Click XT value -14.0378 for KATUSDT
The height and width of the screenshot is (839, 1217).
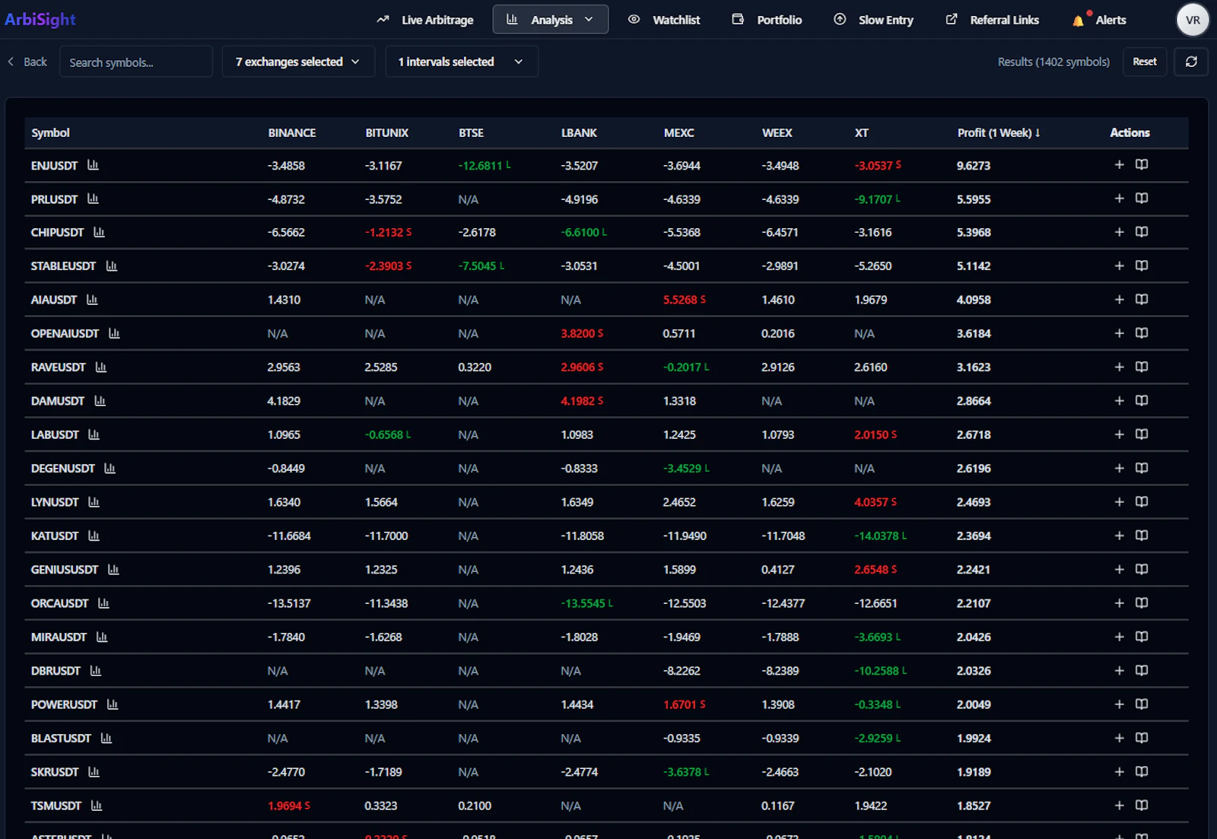880,535
